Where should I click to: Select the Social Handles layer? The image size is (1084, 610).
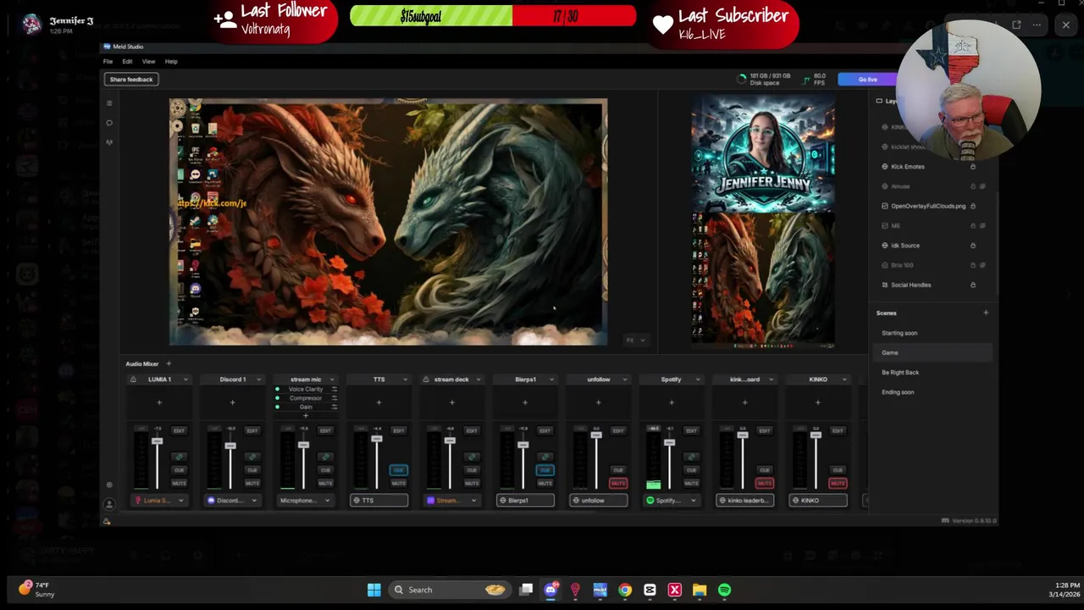pos(910,285)
